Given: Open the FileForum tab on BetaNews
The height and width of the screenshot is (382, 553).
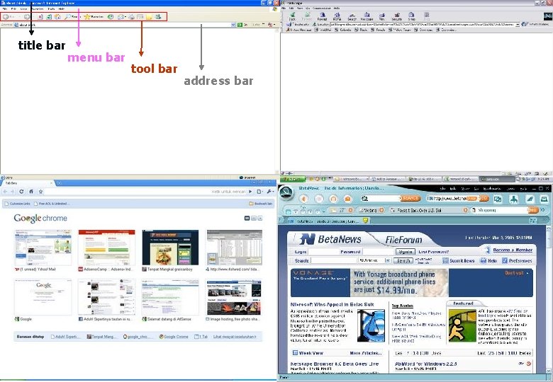Looking at the screenshot, I should click(403, 240).
